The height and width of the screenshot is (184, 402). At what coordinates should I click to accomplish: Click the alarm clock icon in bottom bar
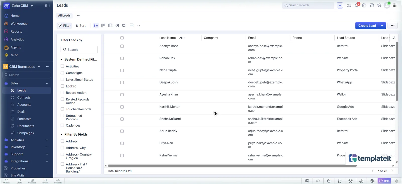pyautogui.click(x=350, y=181)
